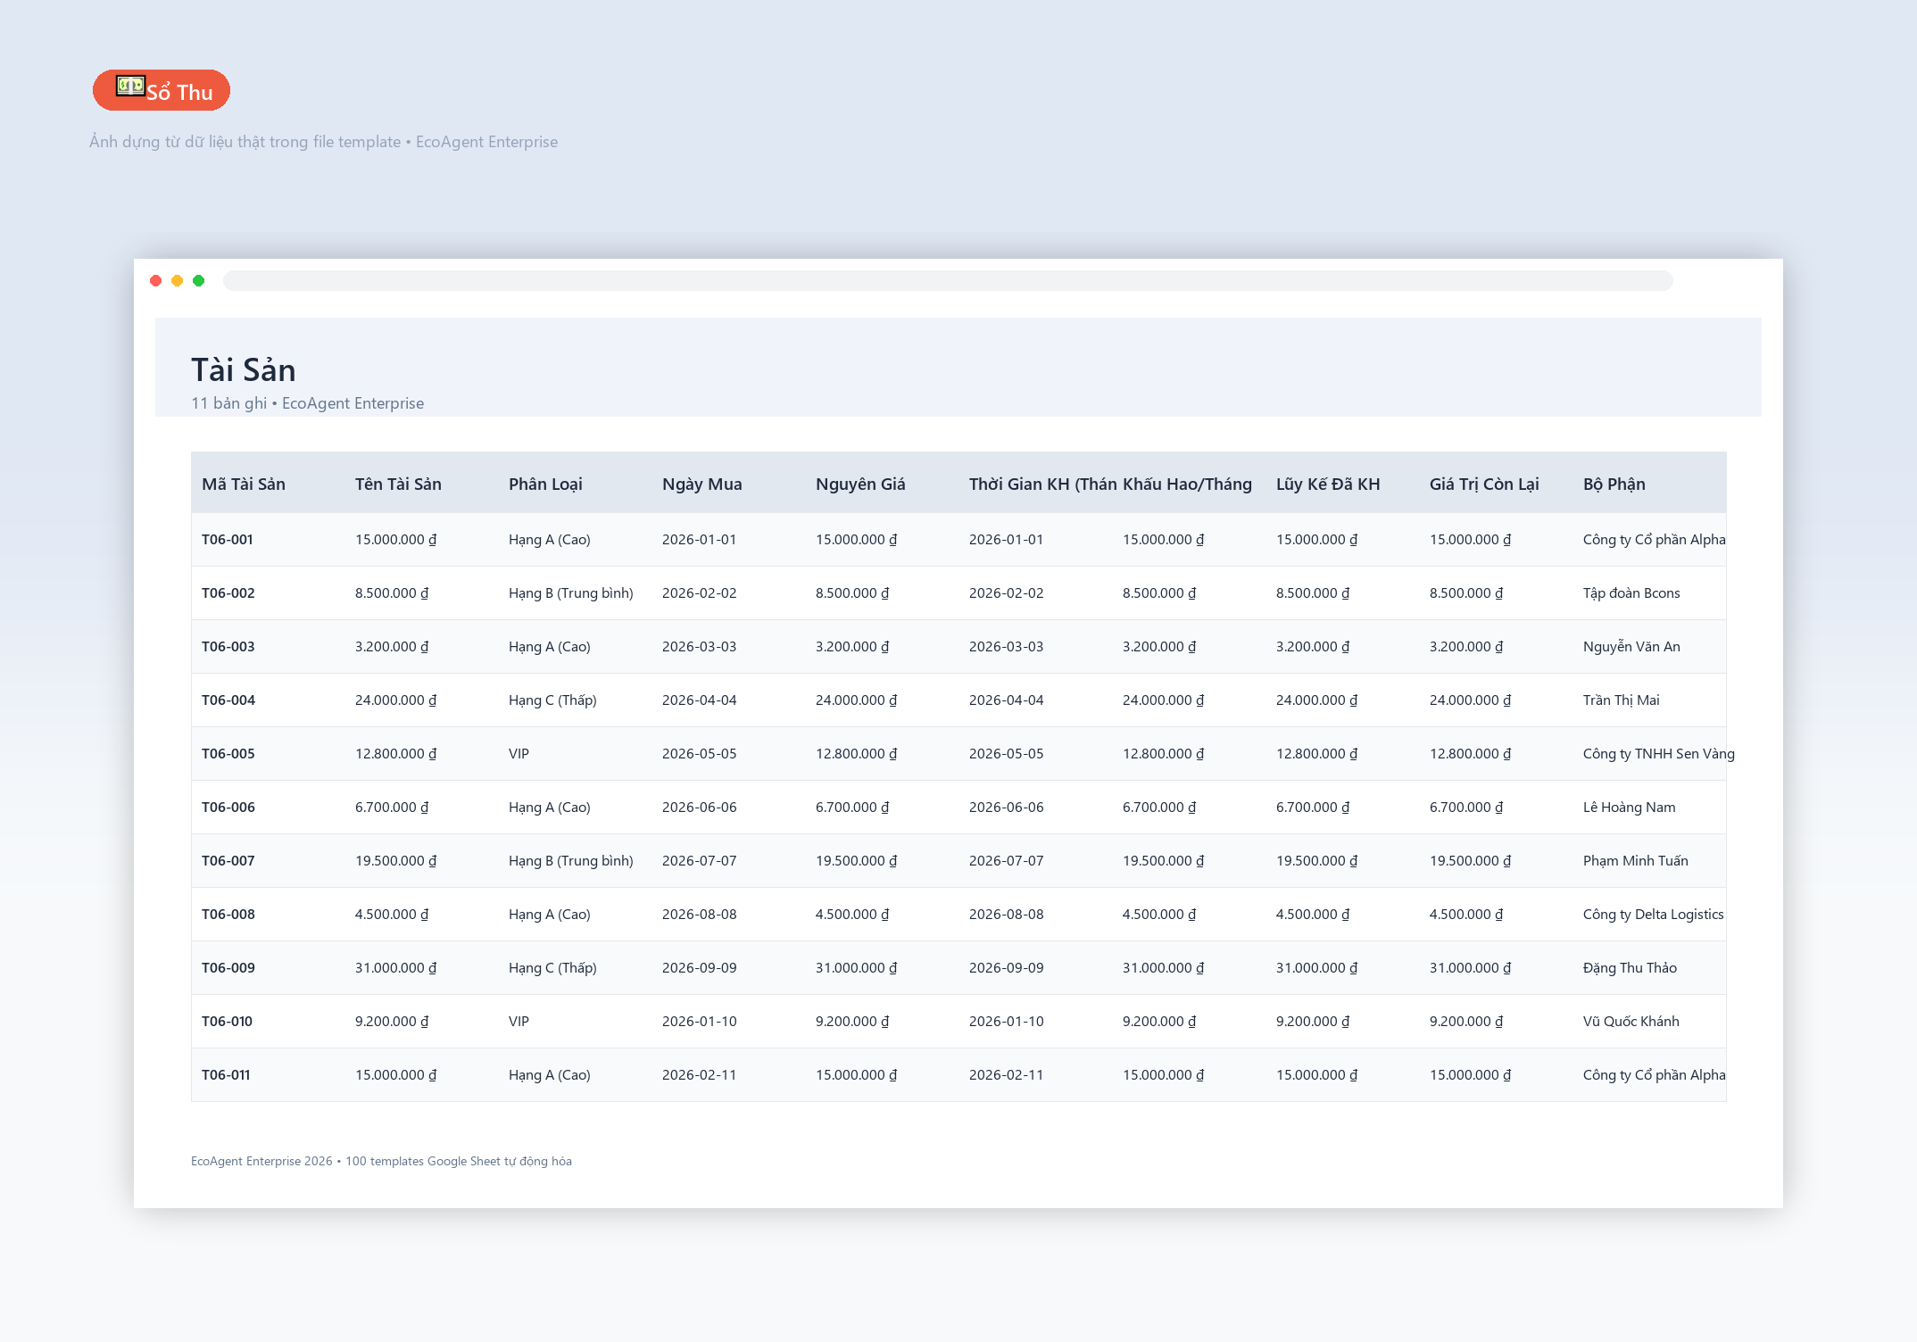The height and width of the screenshot is (1342, 1917).
Task: Click Hạng C (Thấp) in row T06-009
Action: pyautogui.click(x=552, y=968)
